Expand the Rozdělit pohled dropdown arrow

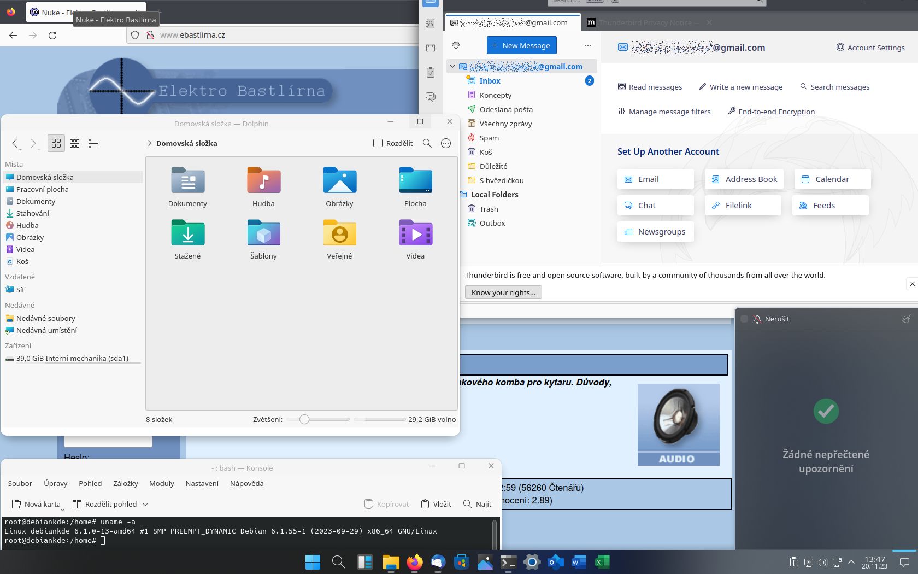click(x=145, y=504)
